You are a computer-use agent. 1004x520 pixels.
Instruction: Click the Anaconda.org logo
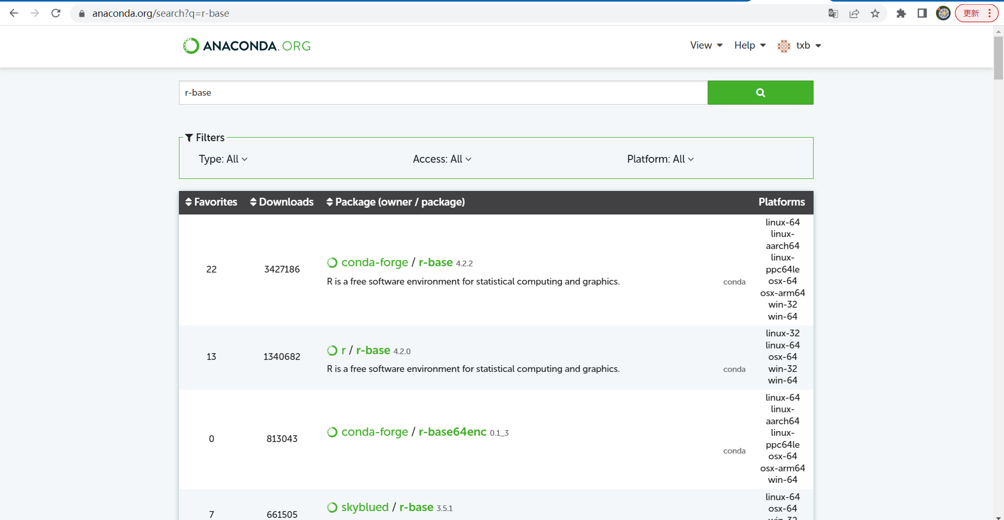point(246,46)
